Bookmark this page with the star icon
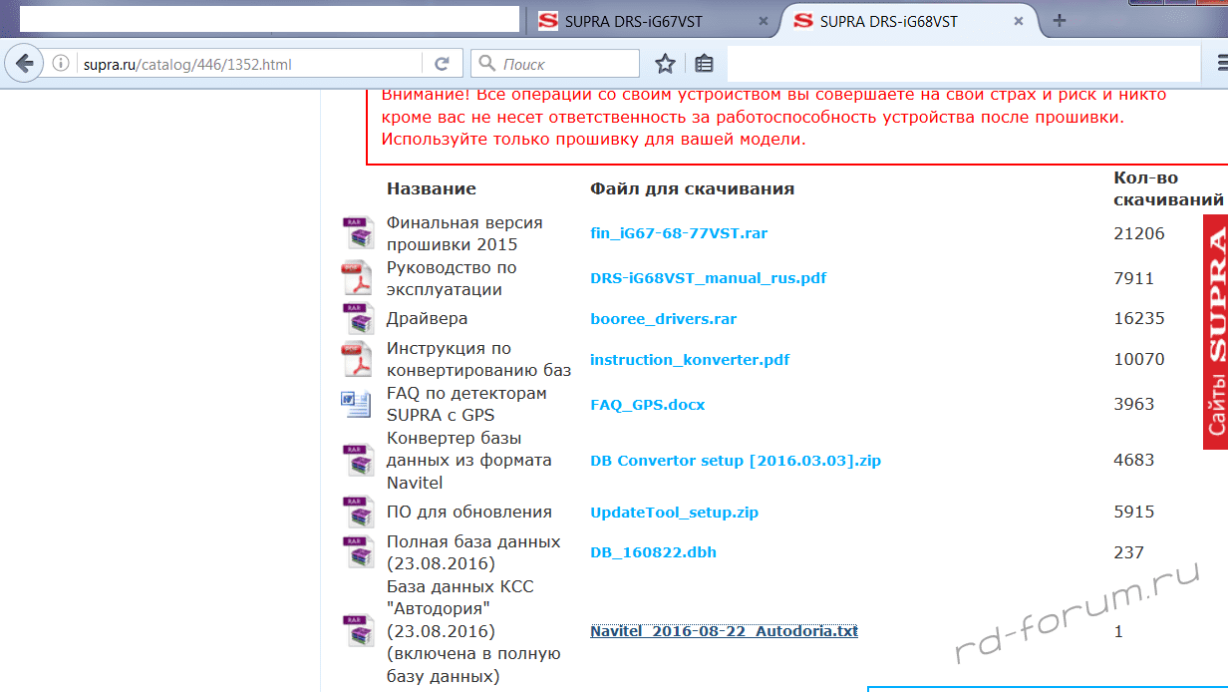Viewport: 1228px width, 692px height. pyautogui.click(x=665, y=64)
